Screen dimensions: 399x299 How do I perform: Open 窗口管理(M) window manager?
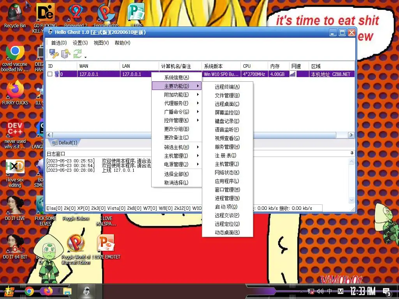click(x=227, y=190)
